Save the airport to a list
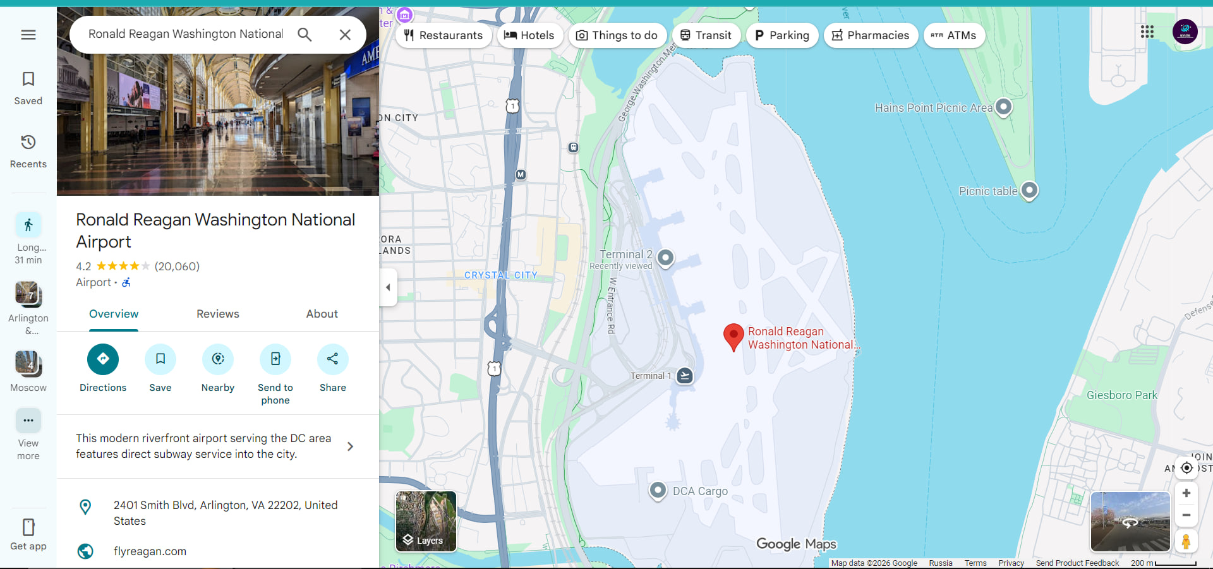Image resolution: width=1213 pixels, height=569 pixels. coord(160,359)
